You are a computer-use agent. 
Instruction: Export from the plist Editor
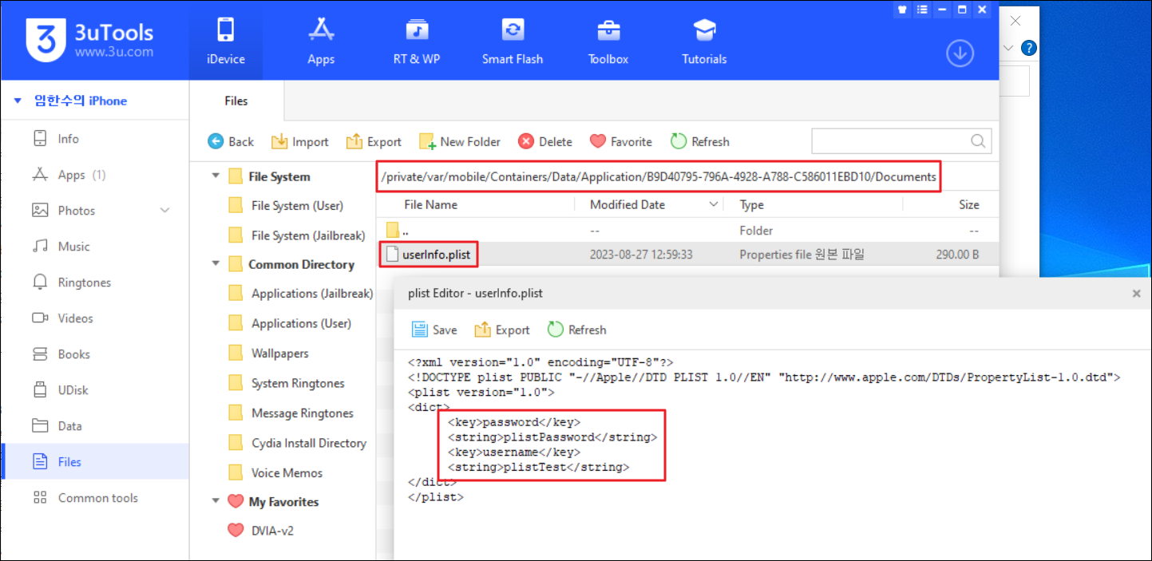[x=502, y=330]
